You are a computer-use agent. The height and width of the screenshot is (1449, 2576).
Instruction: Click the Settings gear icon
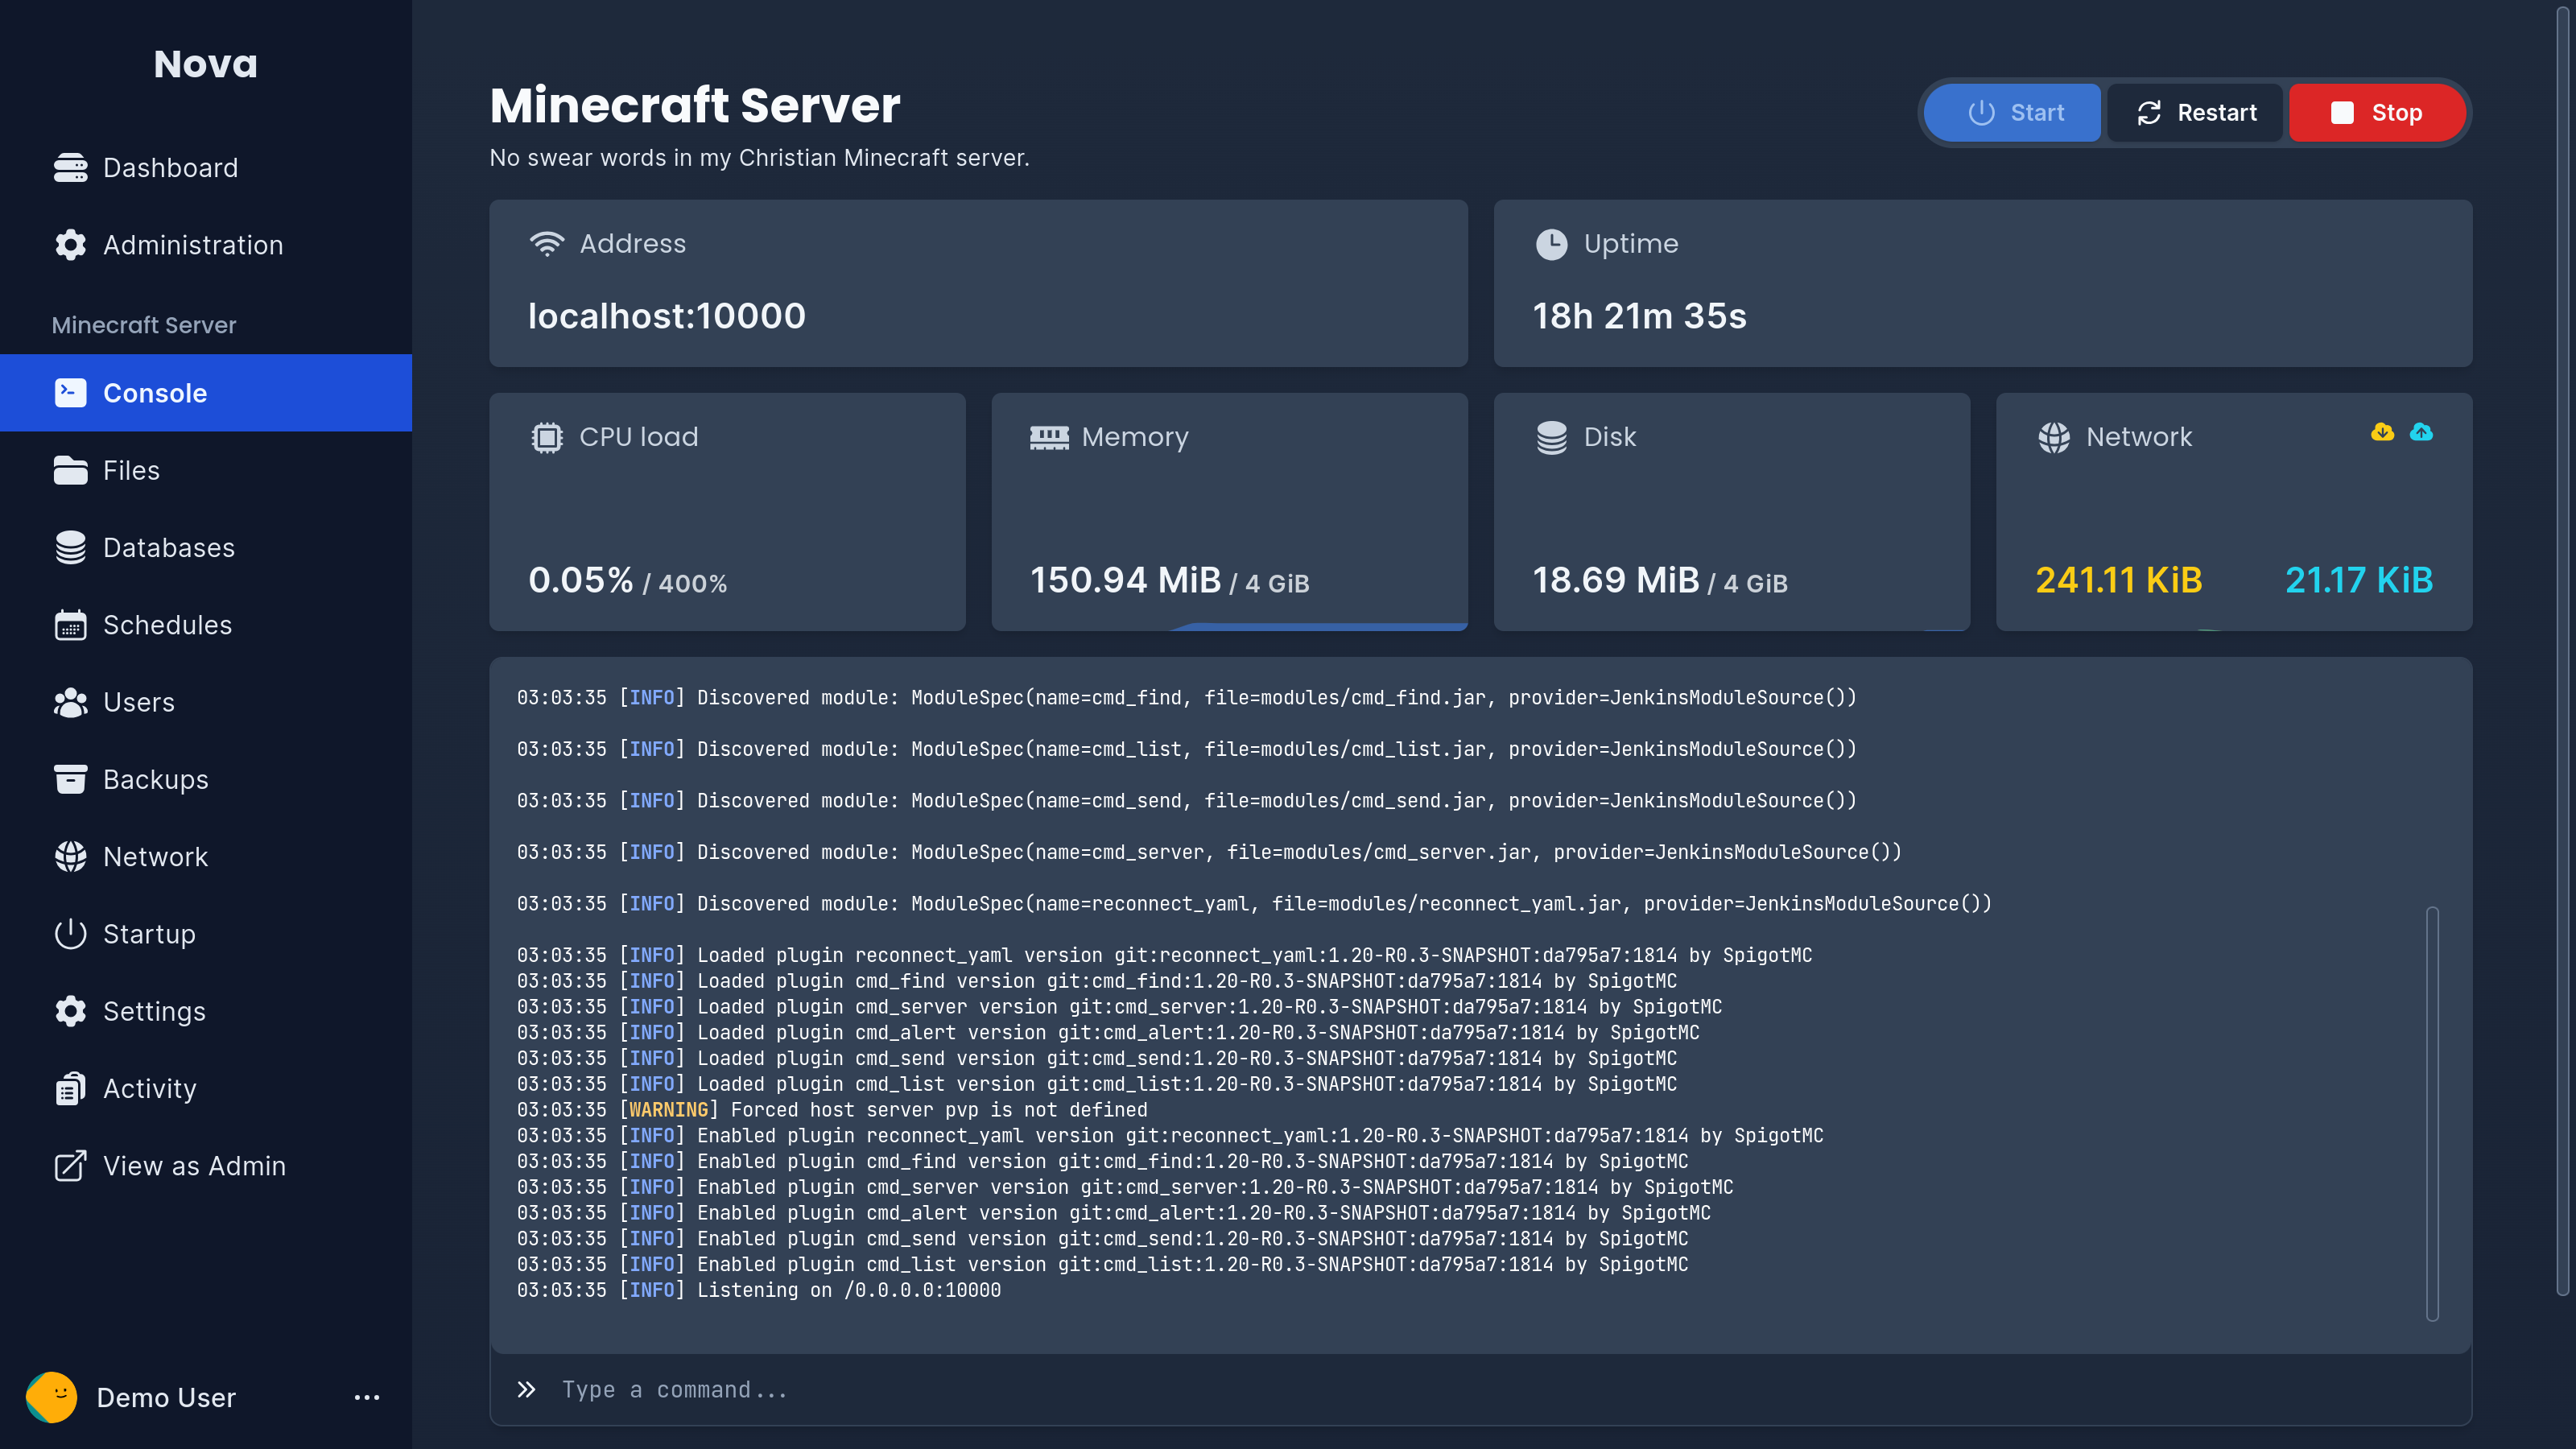click(x=70, y=1011)
